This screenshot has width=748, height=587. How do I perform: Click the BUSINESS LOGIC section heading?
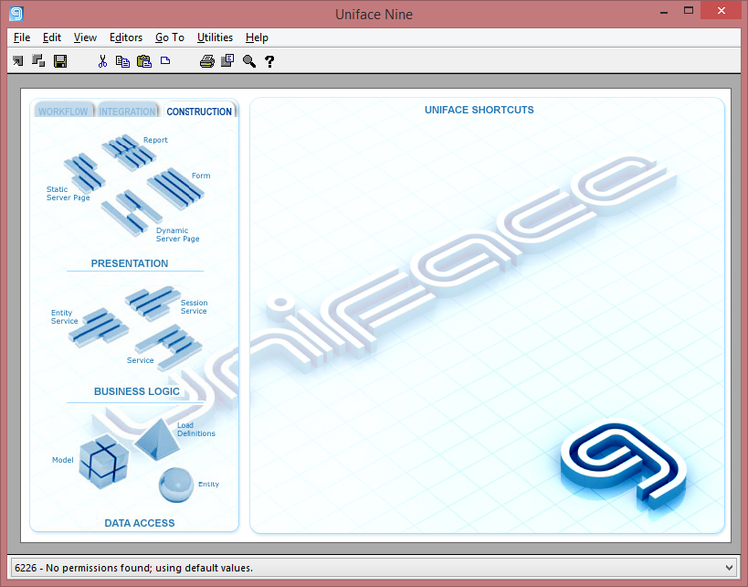pos(137,391)
